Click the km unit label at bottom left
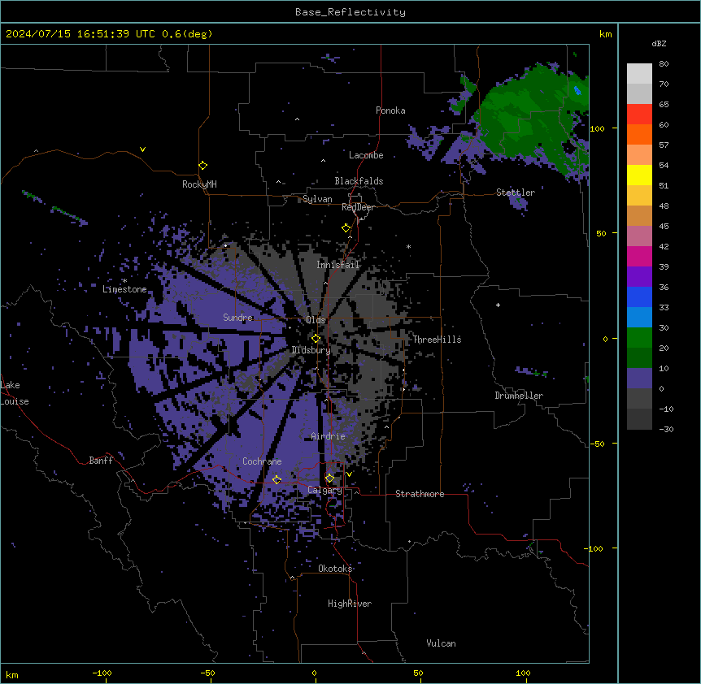 pyautogui.click(x=12, y=674)
